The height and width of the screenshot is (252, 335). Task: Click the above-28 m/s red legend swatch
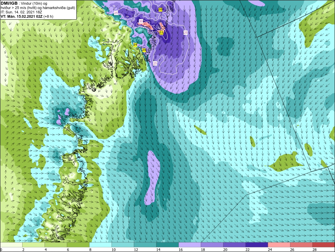coord(324,245)
